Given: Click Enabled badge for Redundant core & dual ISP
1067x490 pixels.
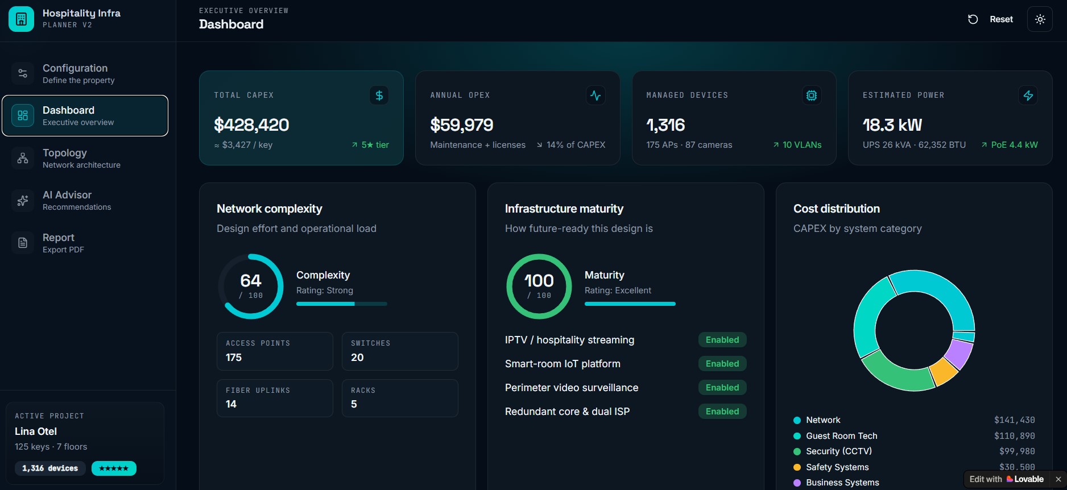Looking at the screenshot, I should click(722, 412).
